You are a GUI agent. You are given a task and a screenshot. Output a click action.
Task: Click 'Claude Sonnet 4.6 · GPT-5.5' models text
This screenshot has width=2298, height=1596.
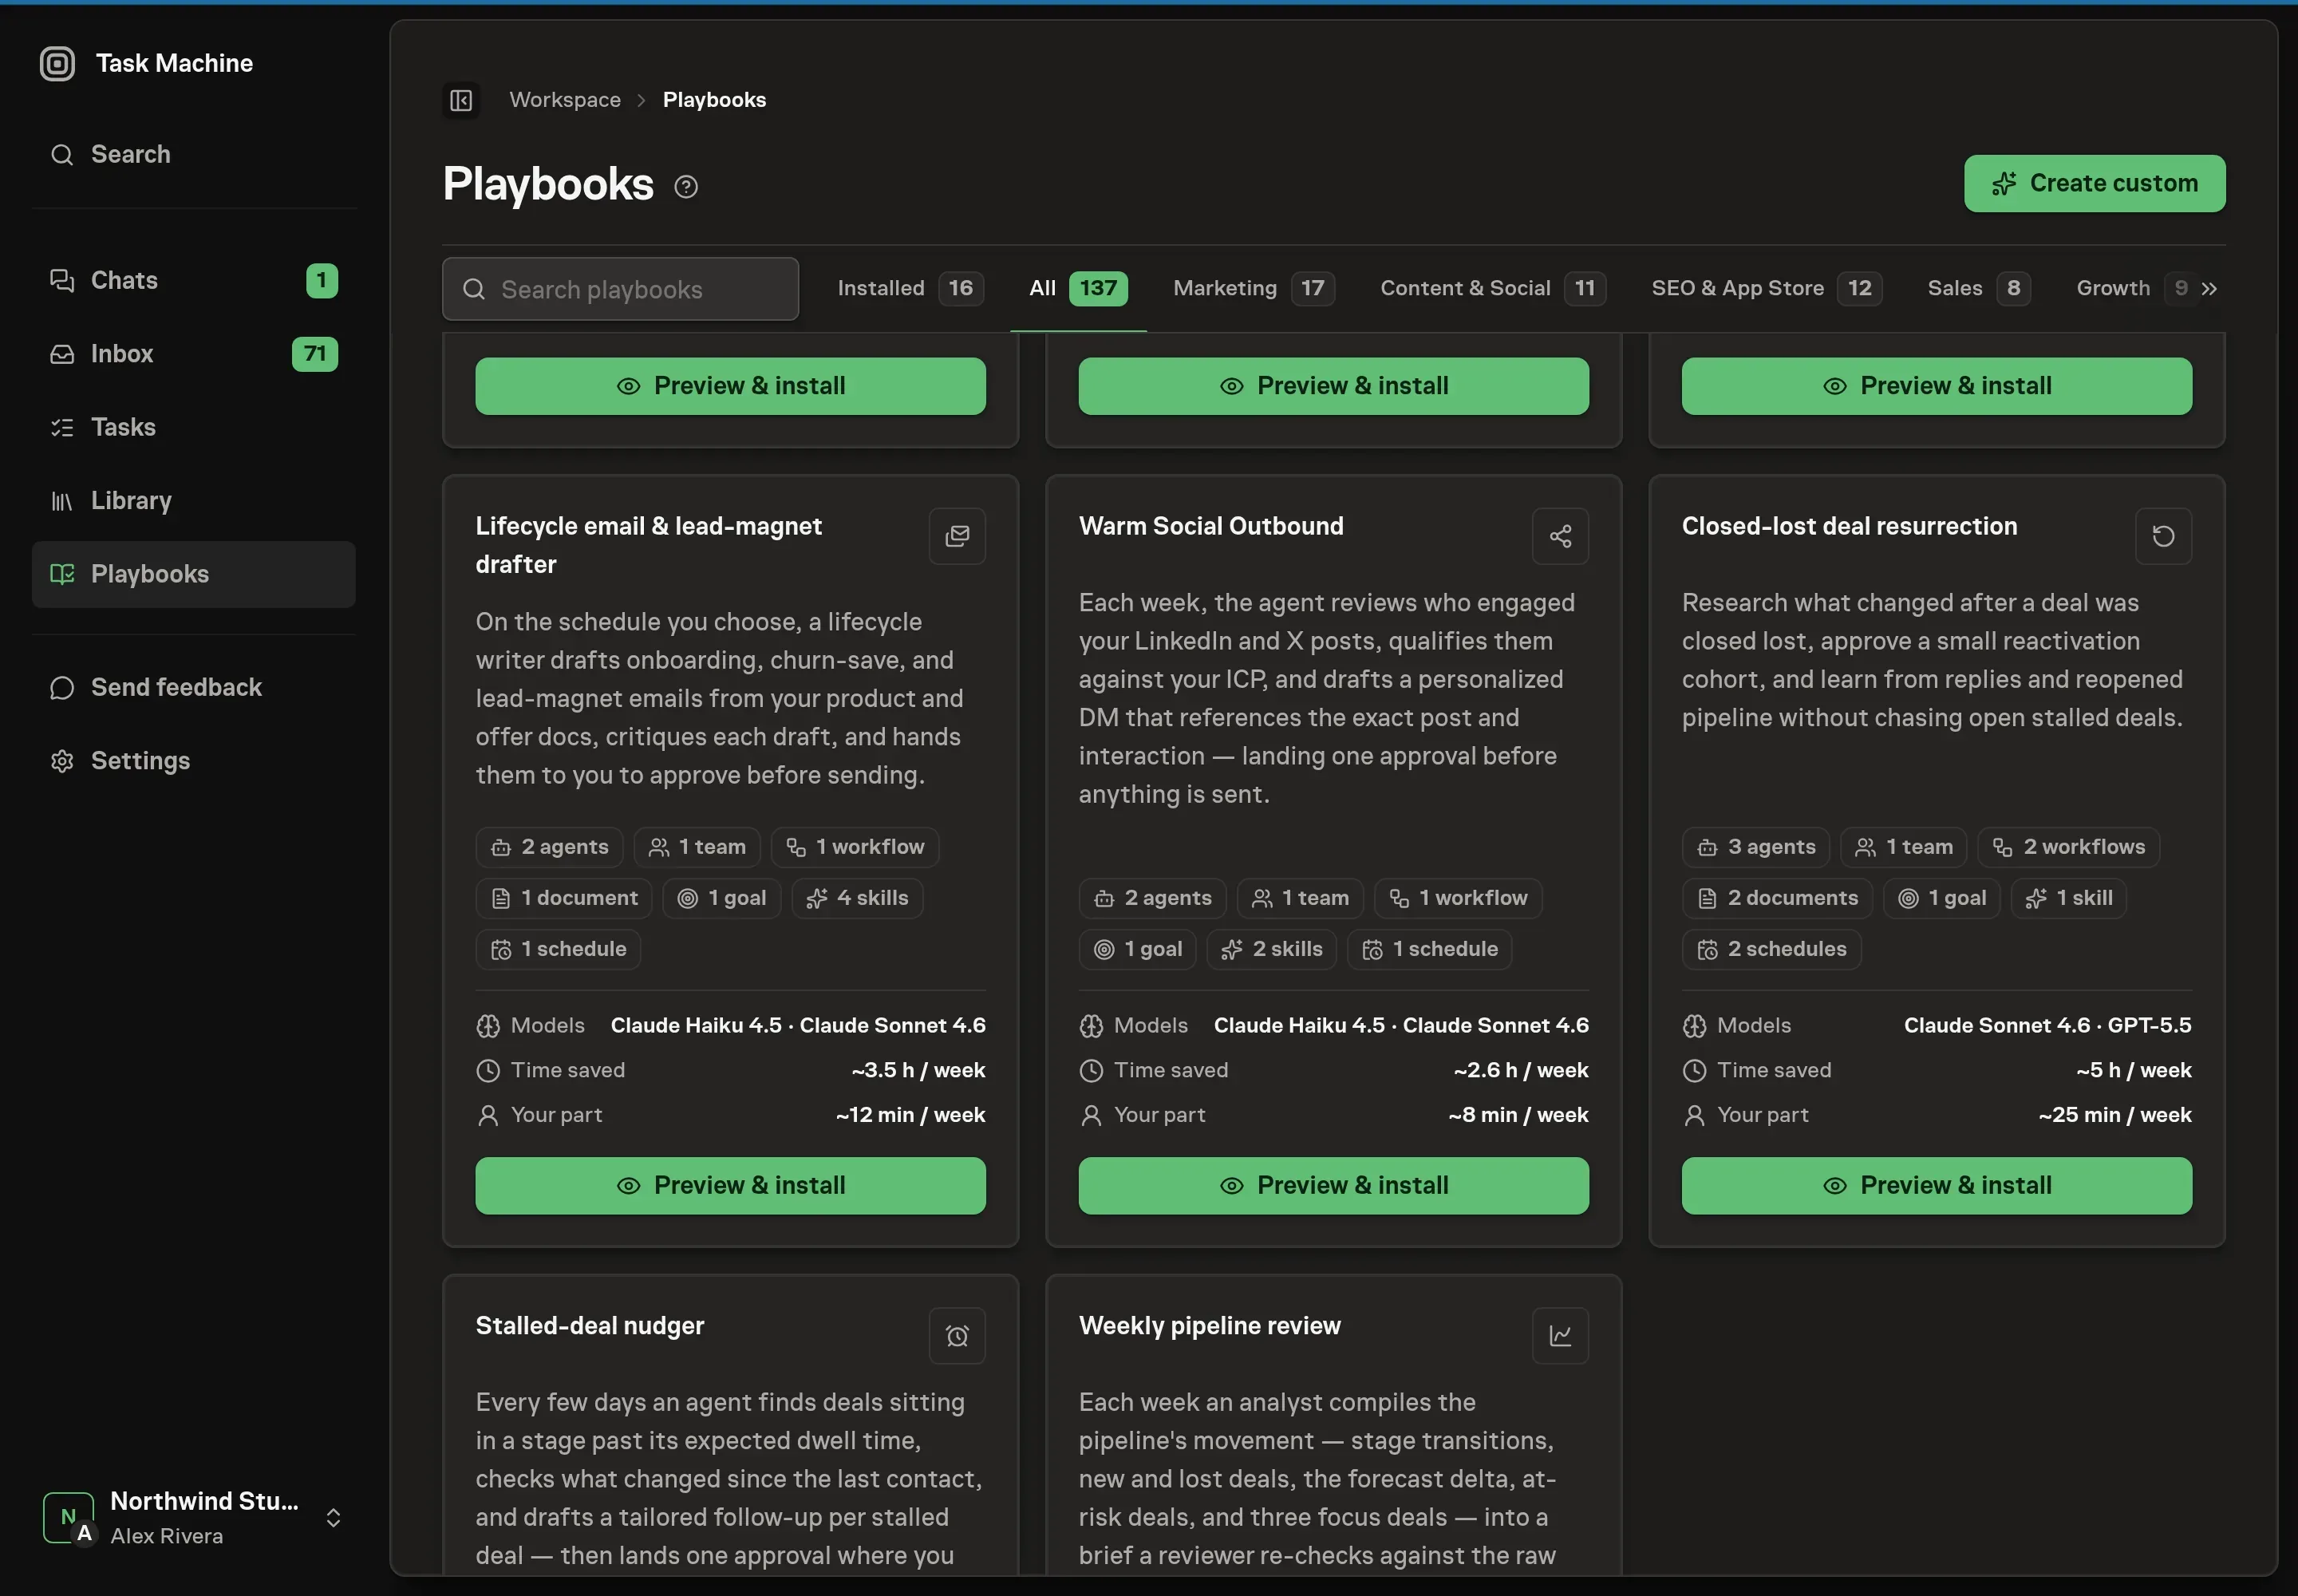pyautogui.click(x=2047, y=1026)
